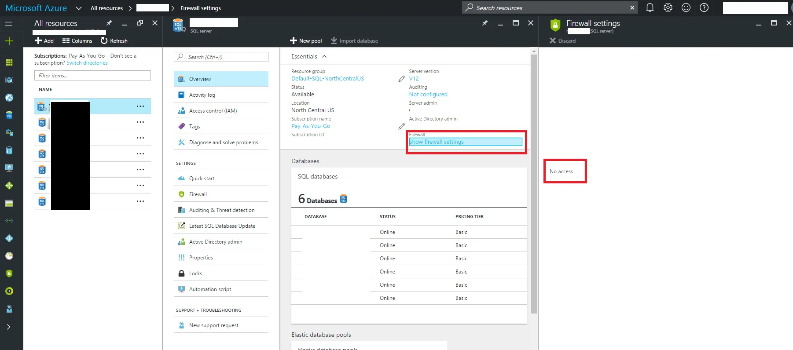793x350 pixels.
Task: Open Activity log menu item
Action: click(221, 95)
